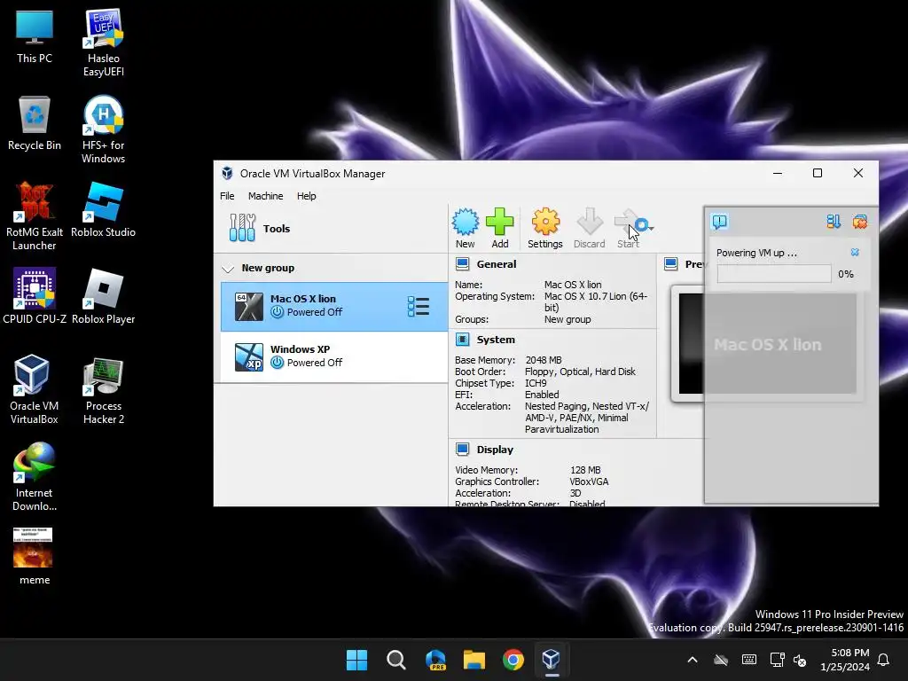The width and height of the screenshot is (908, 681).
Task: Select Internet Download Manager desktop shortcut
Action: click(x=35, y=477)
